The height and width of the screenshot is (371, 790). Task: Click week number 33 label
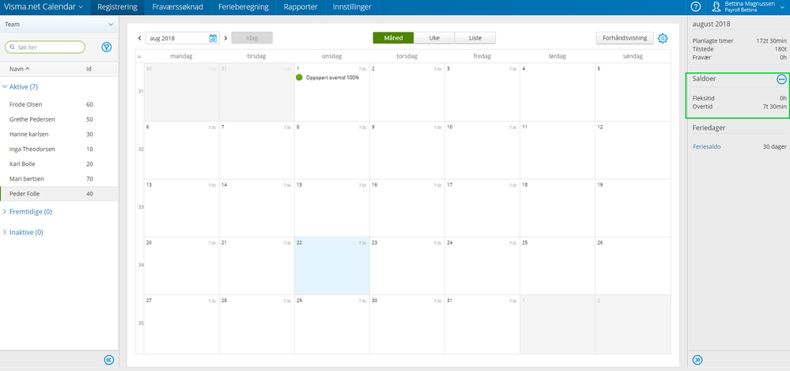(141, 207)
